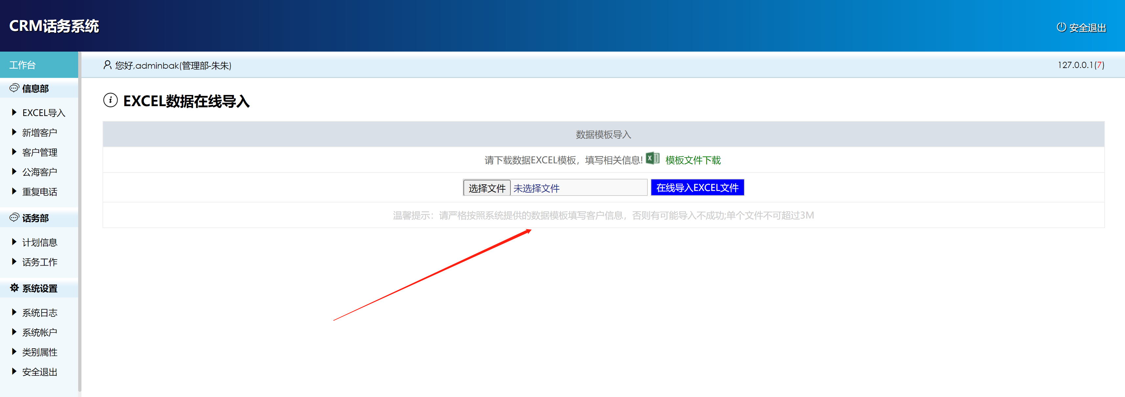Image resolution: width=1125 pixels, height=397 pixels.
Task: Click the arrow marker beside 新增客户
Action: pyautogui.click(x=14, y=132)
